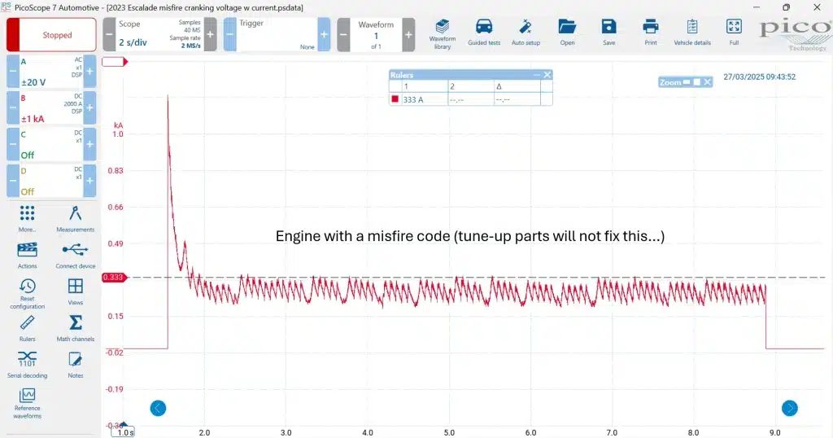The width and height of the screenshot is (833, 438).
Task: Run Auto setup
Action: [x=526, y=33]
